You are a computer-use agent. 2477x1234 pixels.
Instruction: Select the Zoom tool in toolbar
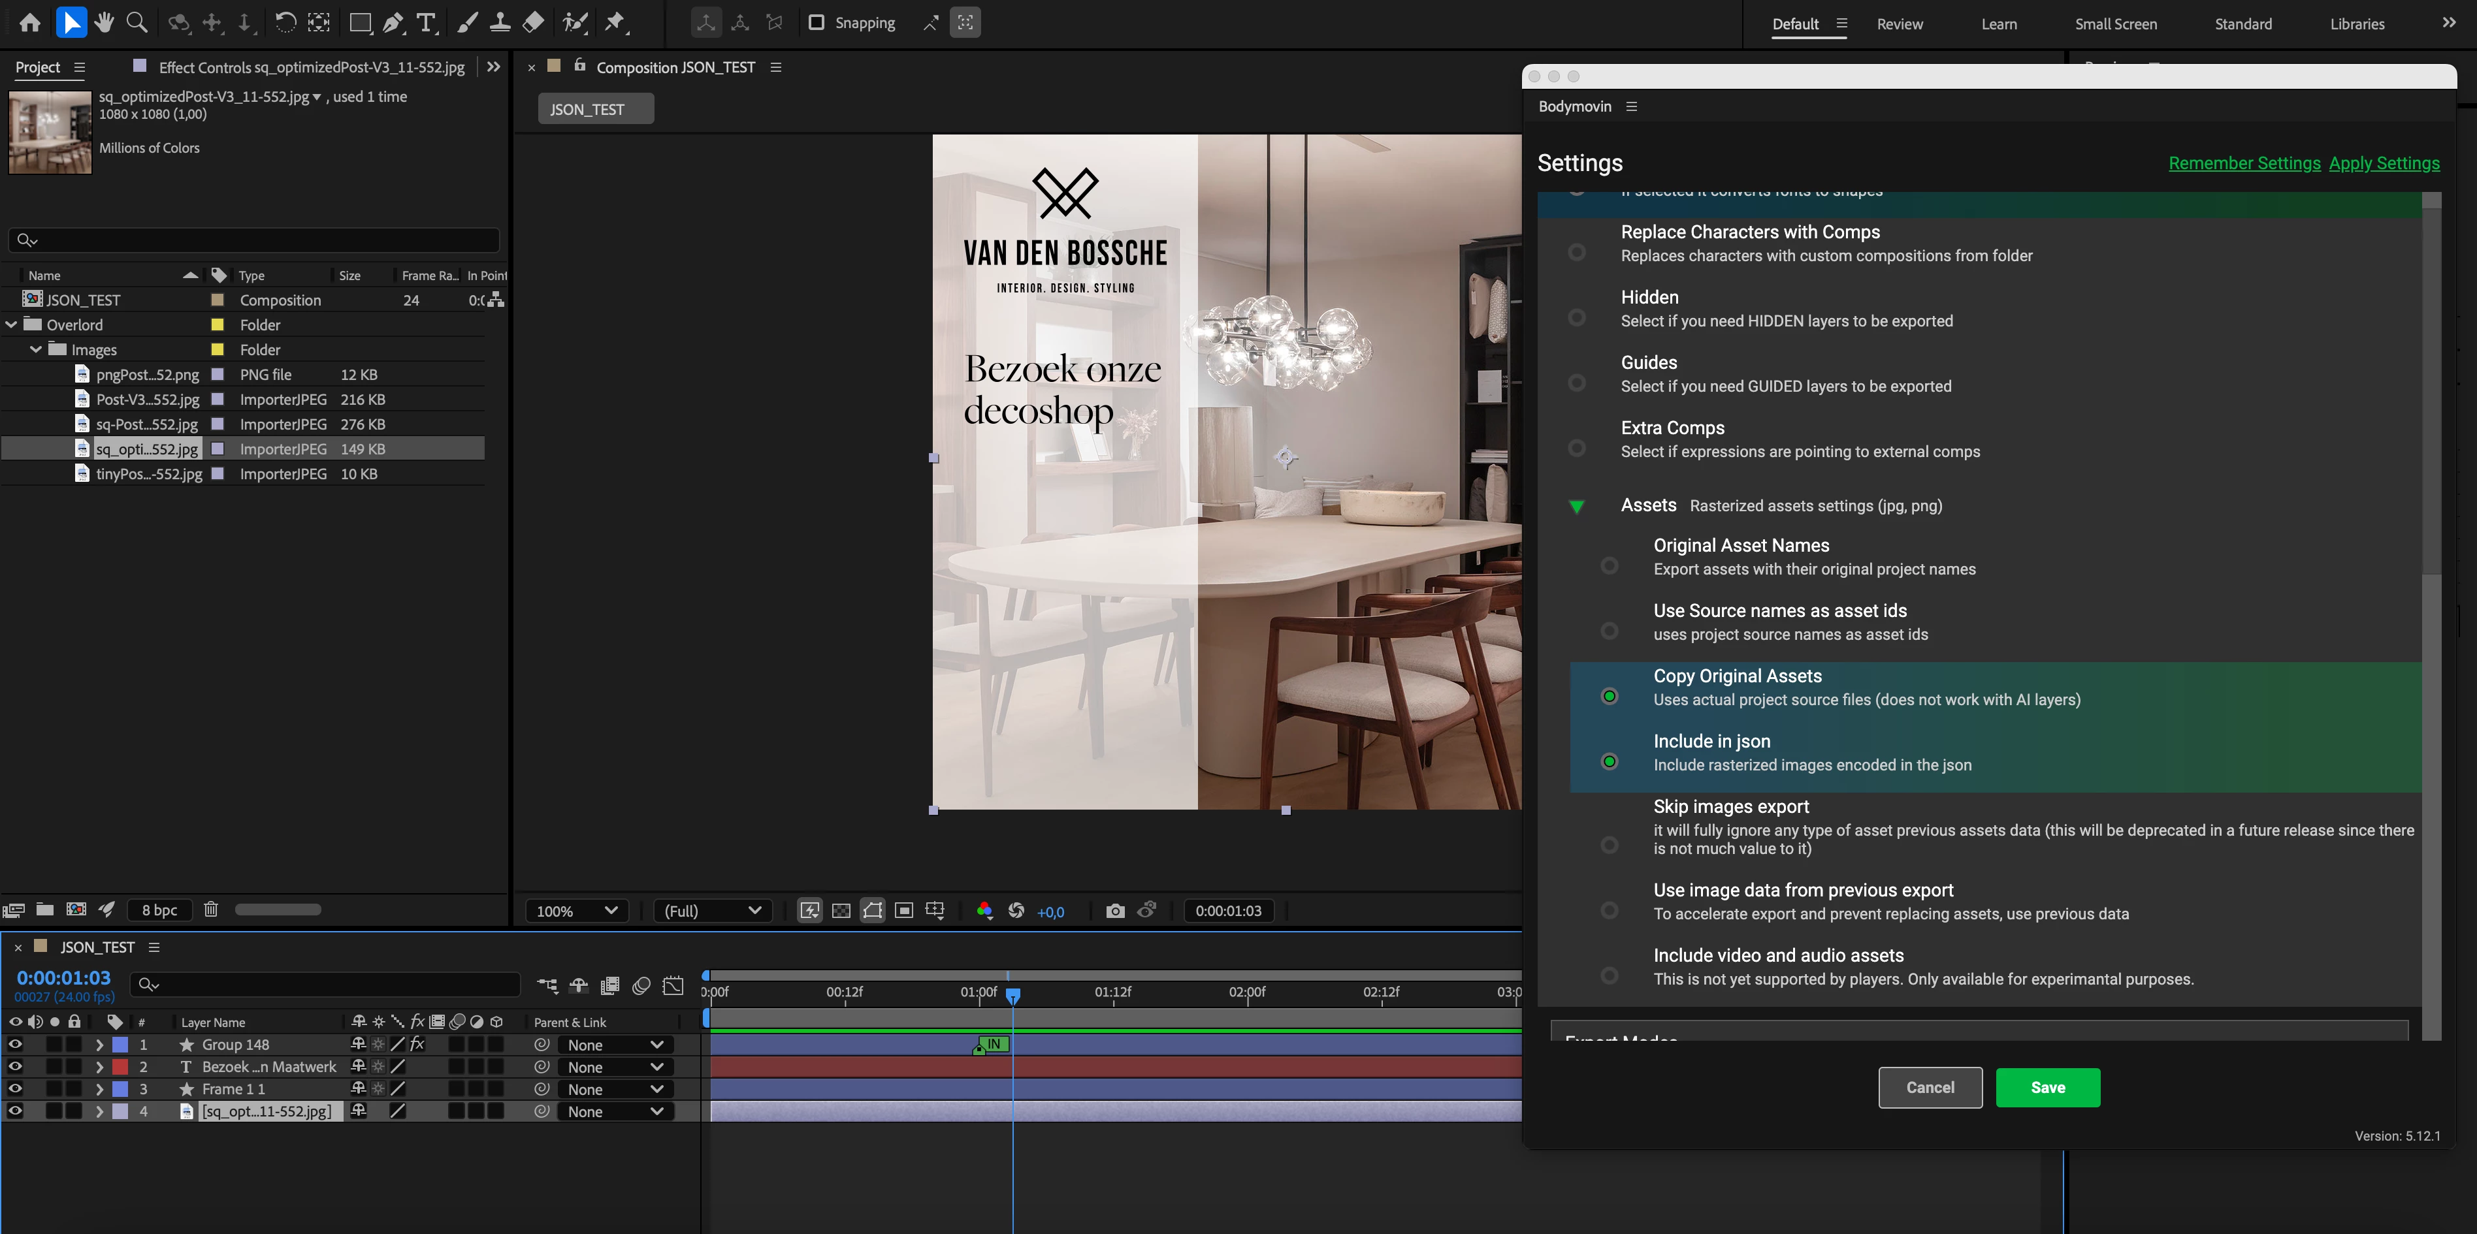(138, 22)
